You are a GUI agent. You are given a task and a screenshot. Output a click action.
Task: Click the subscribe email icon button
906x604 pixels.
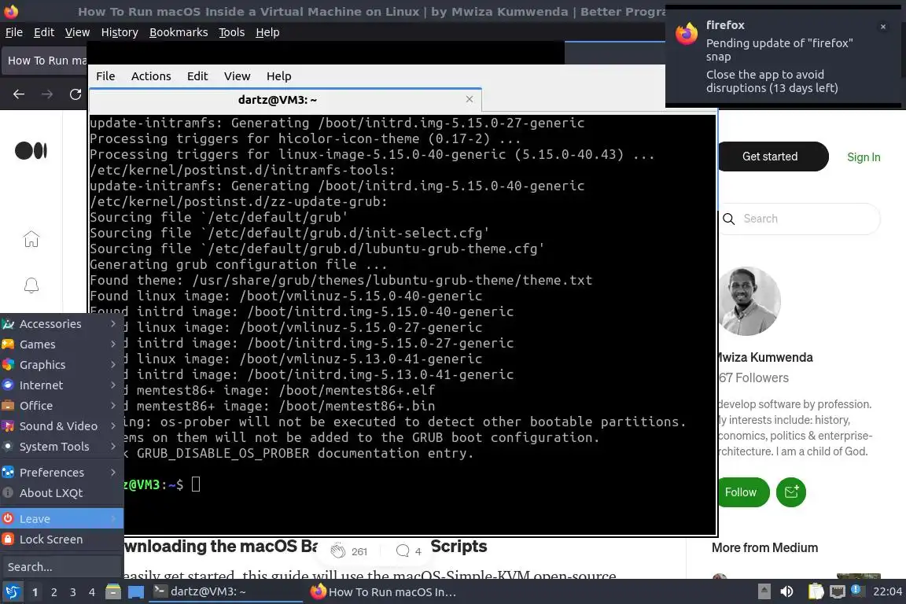click(x=791, y=492)
